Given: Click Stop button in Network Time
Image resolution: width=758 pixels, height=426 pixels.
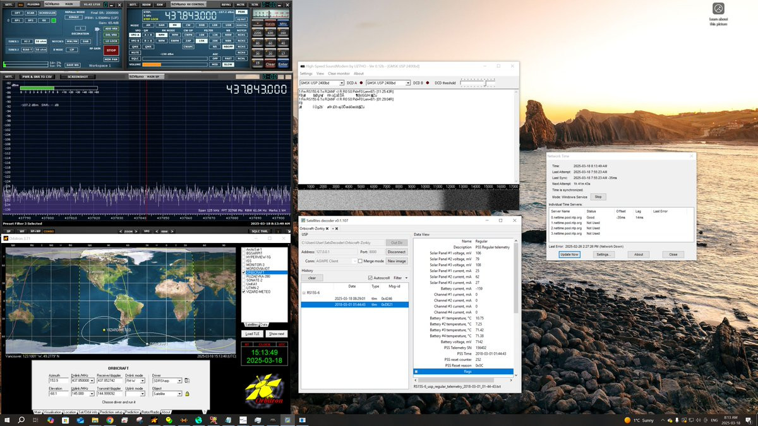Looking at the screenshot, I should coord(598,197).
